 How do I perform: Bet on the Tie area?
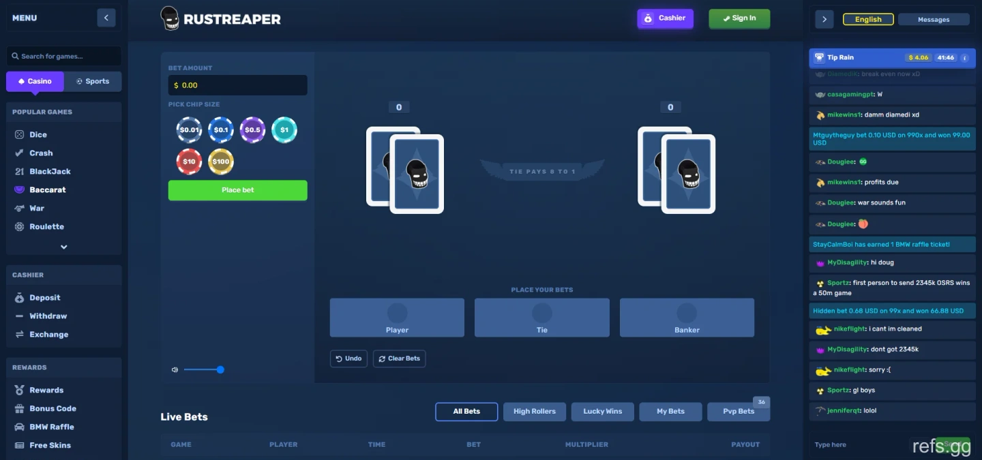[x=542, y=318]
